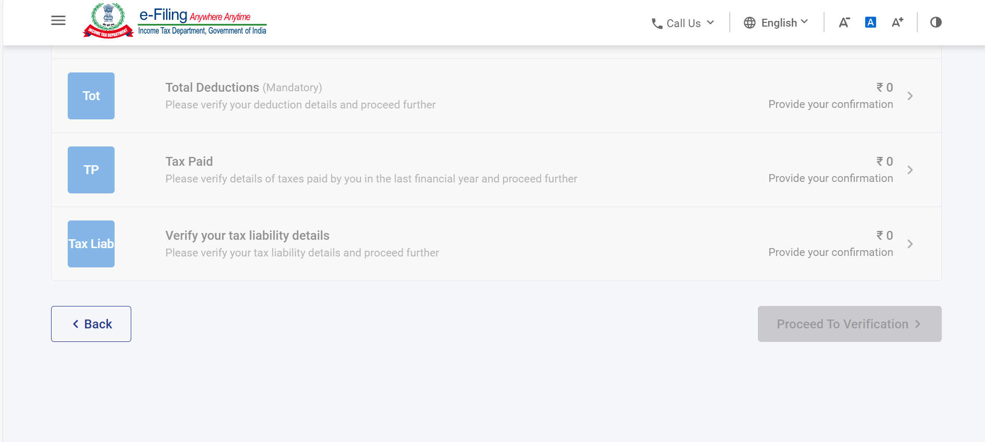This screenshot has height=442, width=985.
Task: Decrease font size with A- icon
Action: pyautogui.click(x=844, y=22)
